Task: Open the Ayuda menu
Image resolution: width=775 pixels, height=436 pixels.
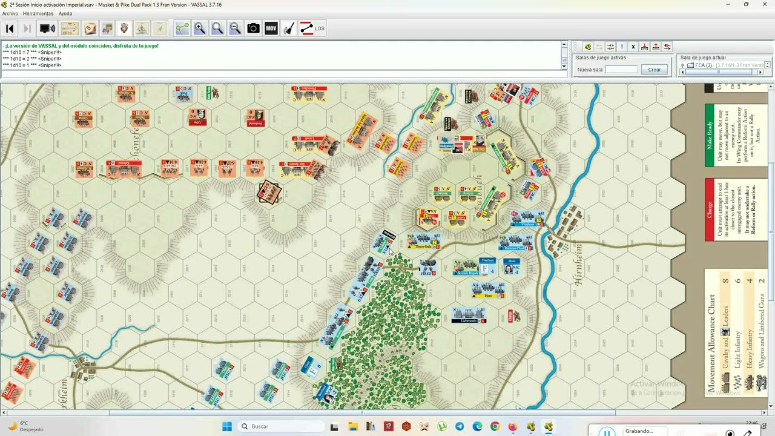Action: (65, 13)
